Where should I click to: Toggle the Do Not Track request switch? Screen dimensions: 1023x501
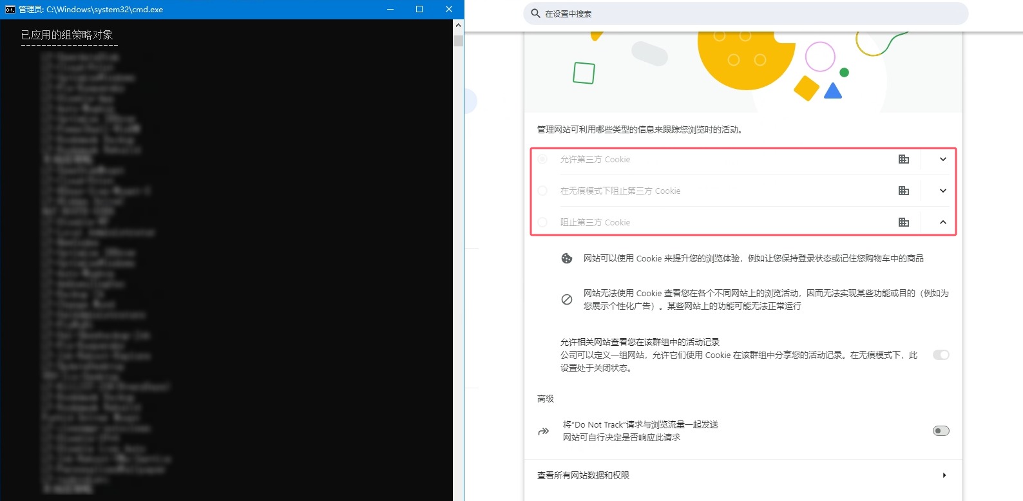tap(941, 431)
